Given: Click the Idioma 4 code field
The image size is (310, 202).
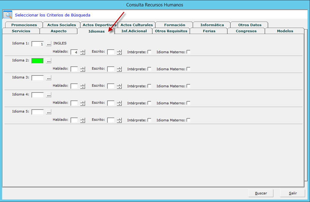Looking at the screenshot, I should pos(38,95).
